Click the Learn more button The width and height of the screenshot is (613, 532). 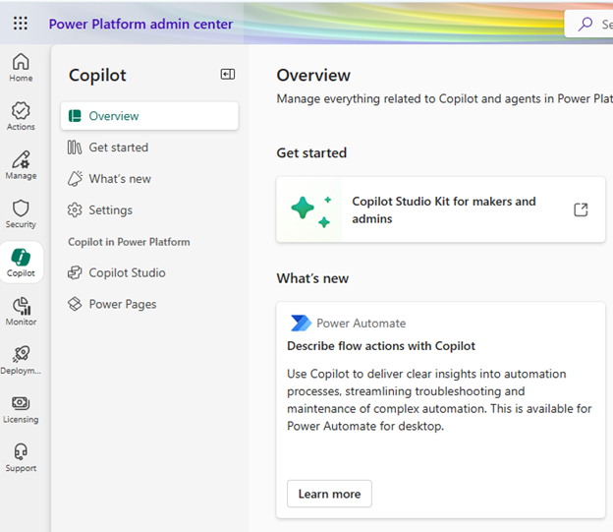[329, 494]
